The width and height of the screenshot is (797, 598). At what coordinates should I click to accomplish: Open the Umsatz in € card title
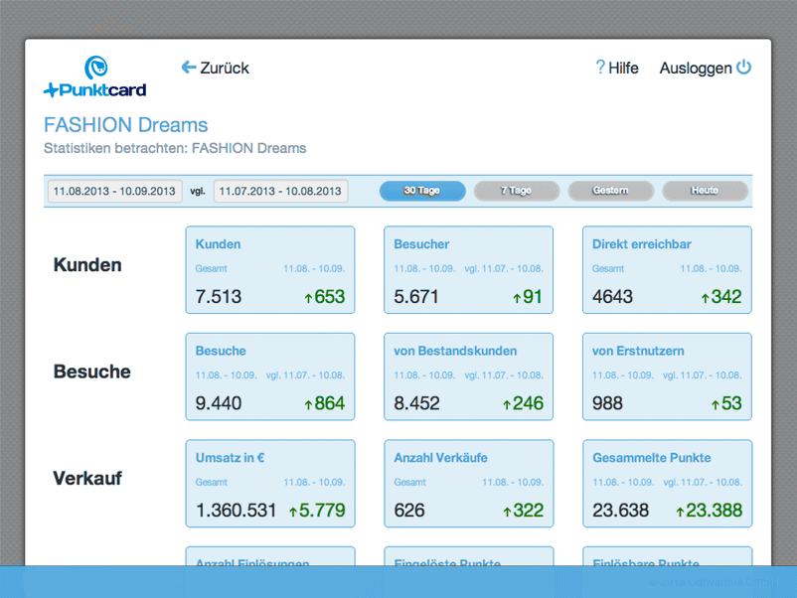230,457
